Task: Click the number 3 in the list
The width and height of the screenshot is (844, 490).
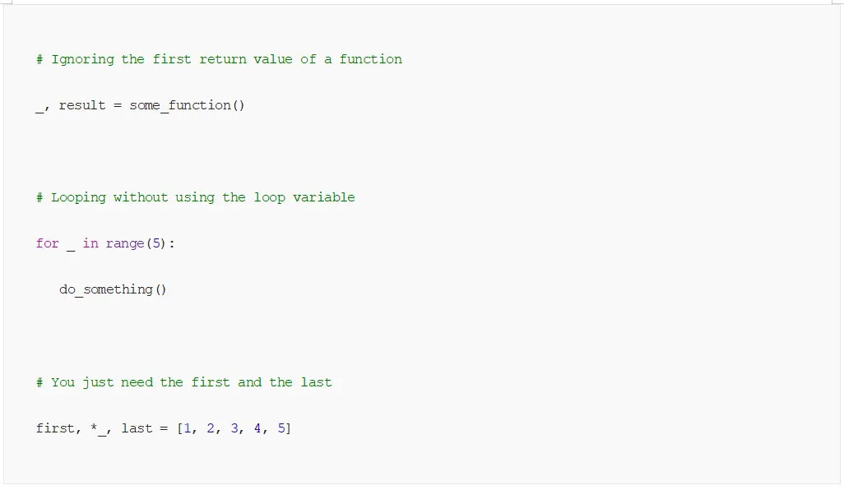Action: (x=234, y=428)
